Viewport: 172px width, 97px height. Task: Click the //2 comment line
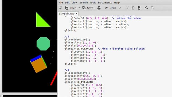(x=67, y=37)
